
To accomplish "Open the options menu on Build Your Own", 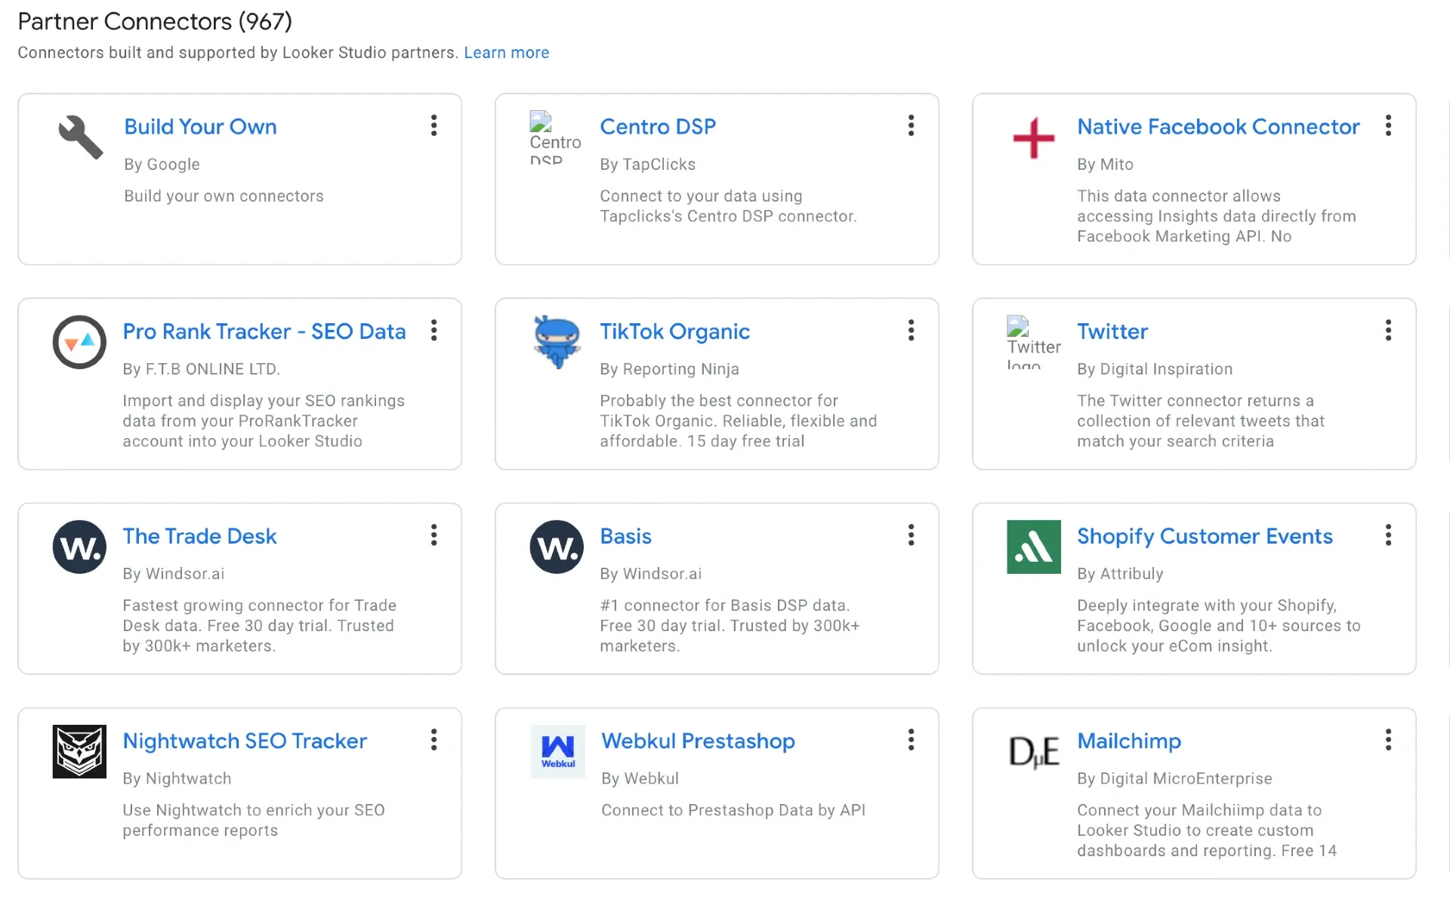I will pos(434,125).
